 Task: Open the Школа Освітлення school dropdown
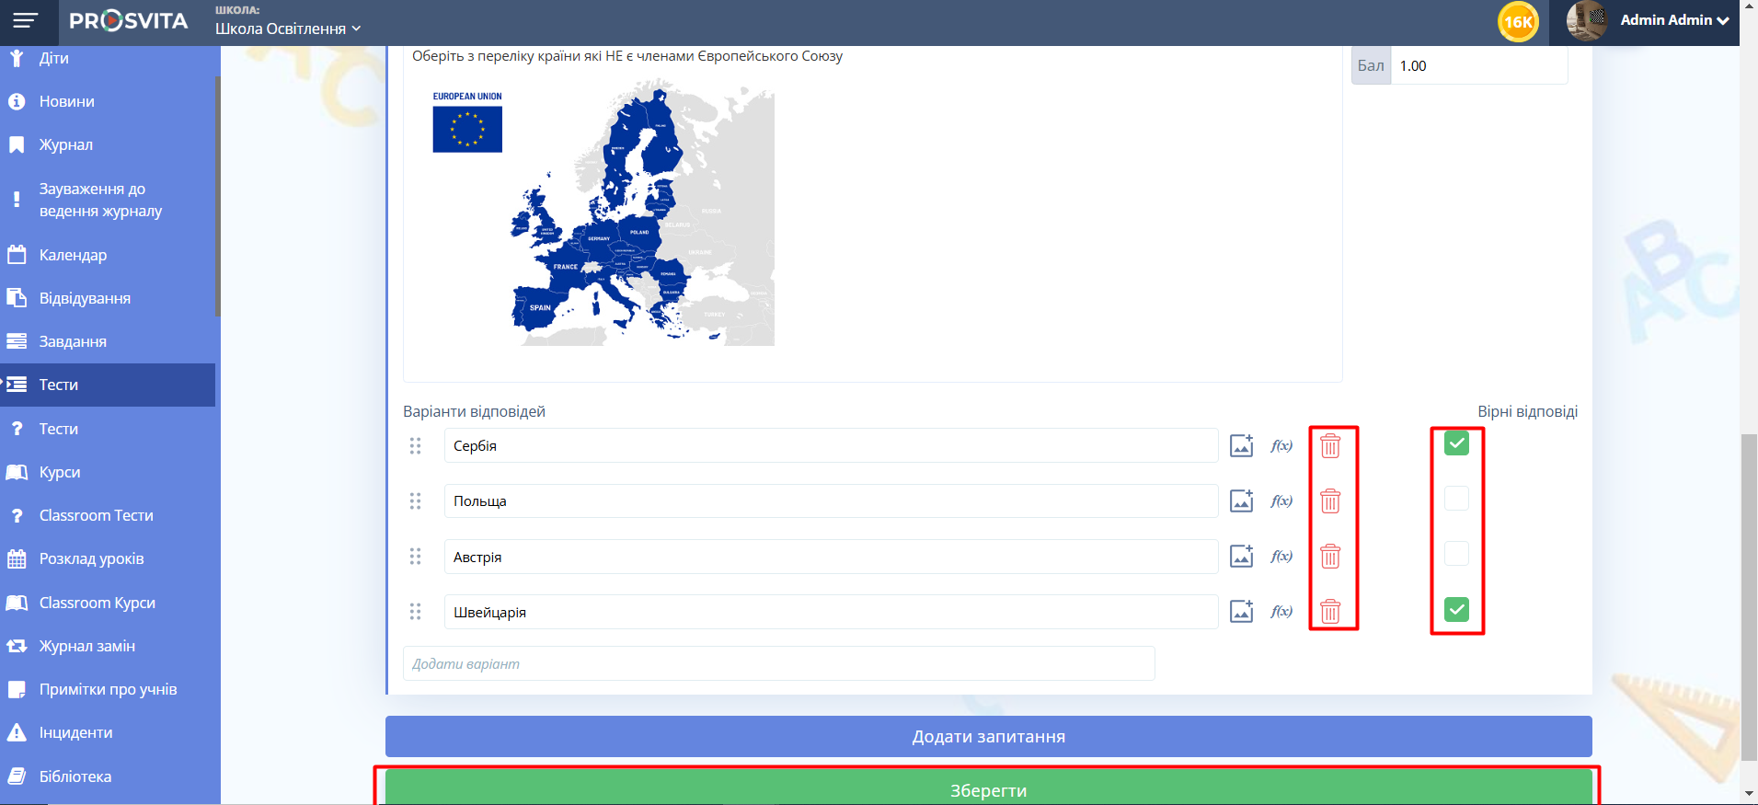[287, 29]
